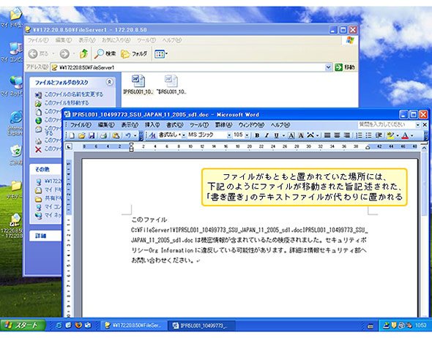Image resolution: width=432 pixels, height=338 pixels.
Task: Click the Explorer Up folder icon
Action: point(83,53)
